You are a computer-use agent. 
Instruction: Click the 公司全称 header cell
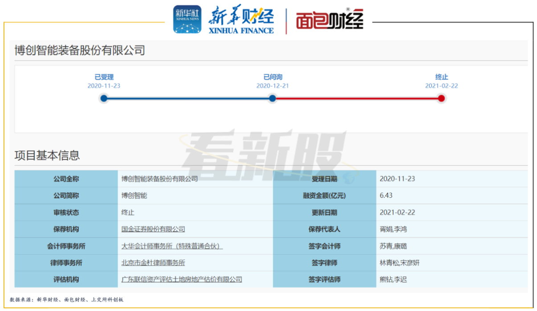[x=66, y=179]
